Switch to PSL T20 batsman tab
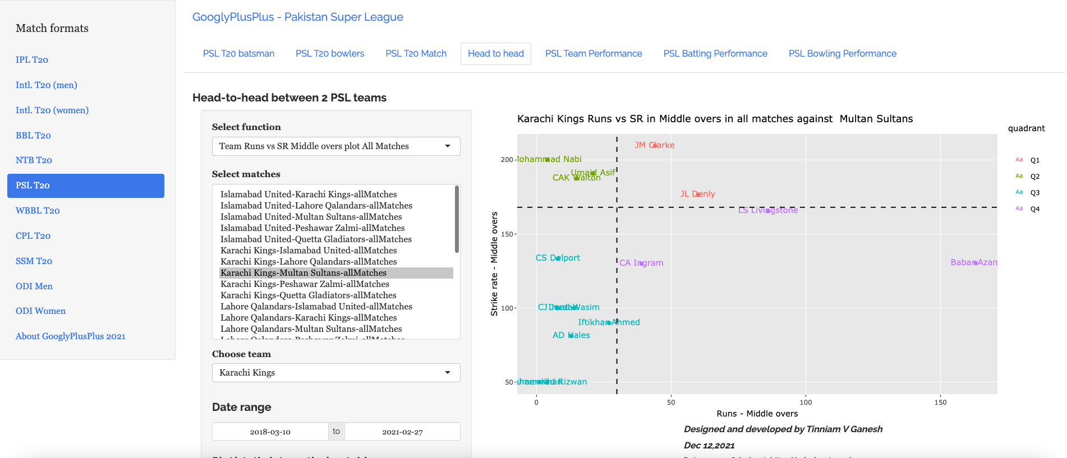1067x458 pixels. [x=238, y=54]
